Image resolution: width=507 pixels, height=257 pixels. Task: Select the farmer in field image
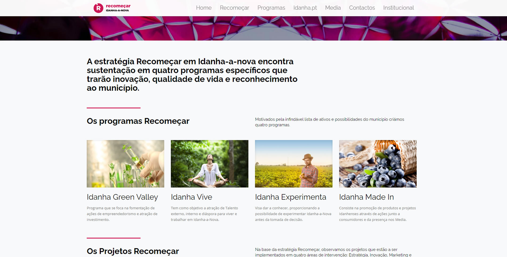click(x=294, y=164)
